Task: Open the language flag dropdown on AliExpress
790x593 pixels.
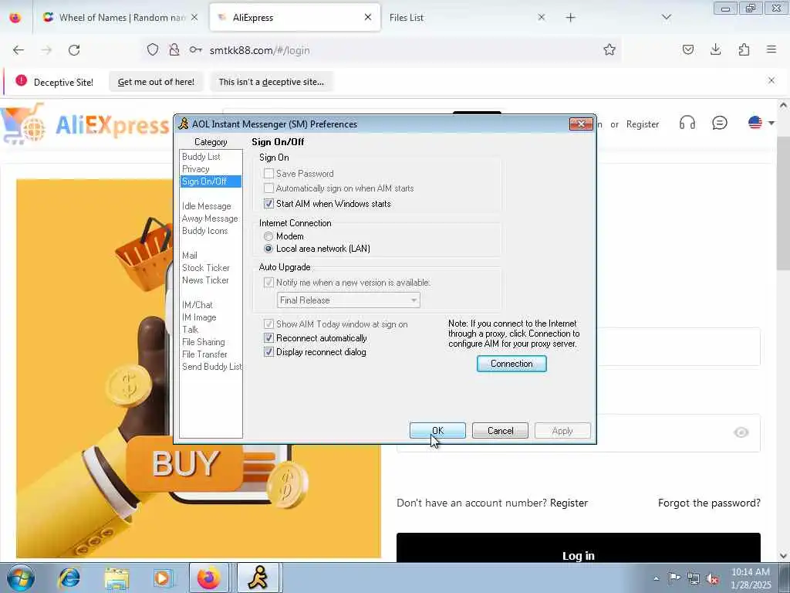Action: click(x=761, y=123)
